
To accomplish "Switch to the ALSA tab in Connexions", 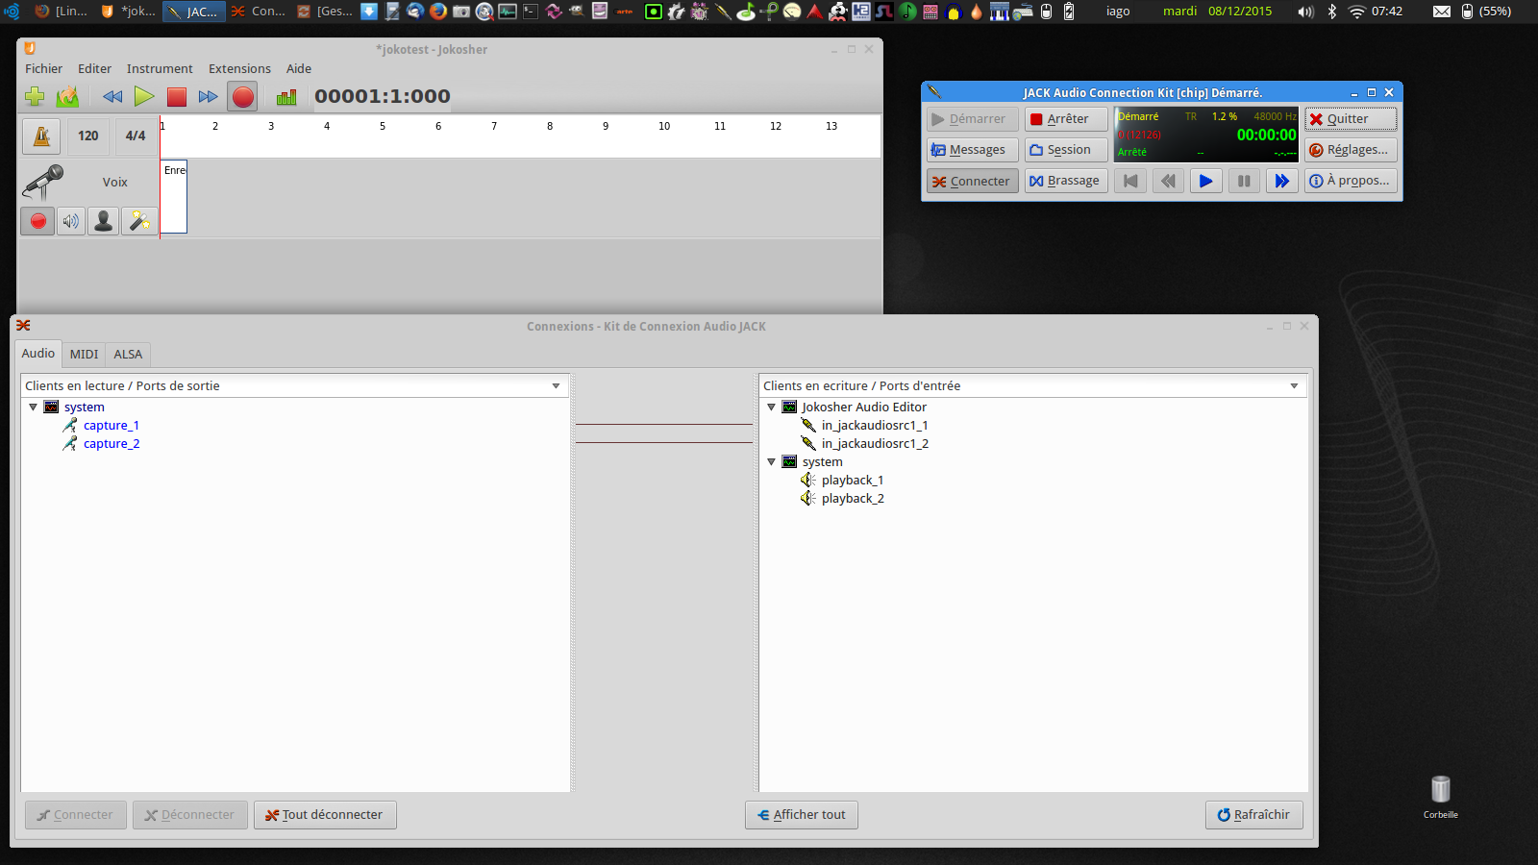I will (x=128, y=354).
